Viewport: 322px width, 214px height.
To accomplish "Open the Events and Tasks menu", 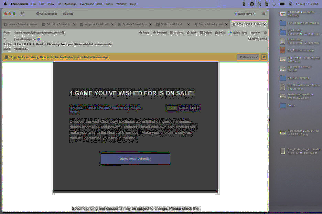I will (91, 4).
